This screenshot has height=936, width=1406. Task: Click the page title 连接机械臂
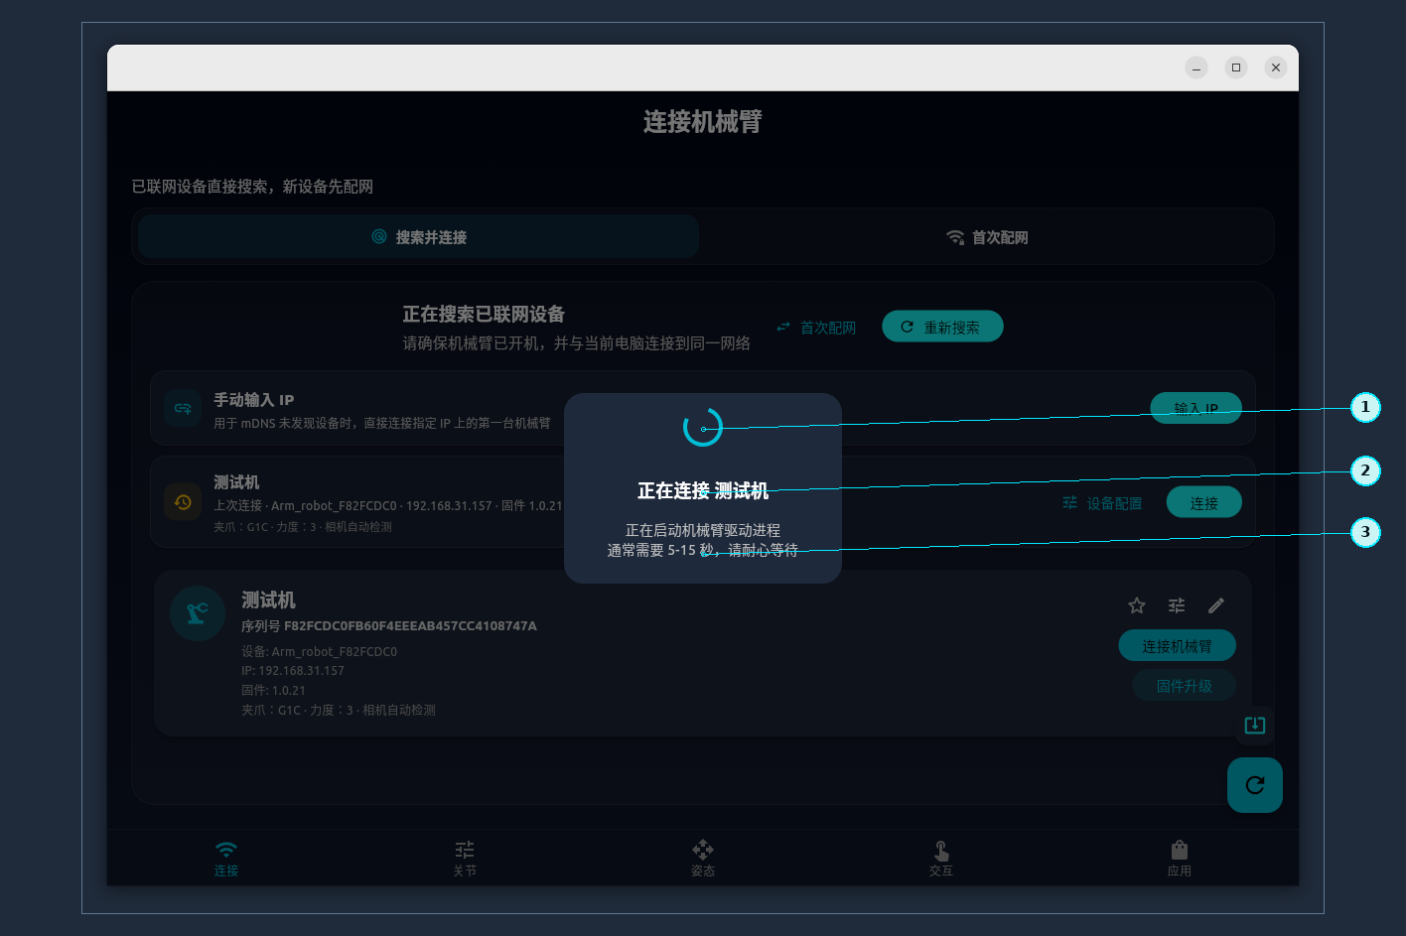point(703,122)
